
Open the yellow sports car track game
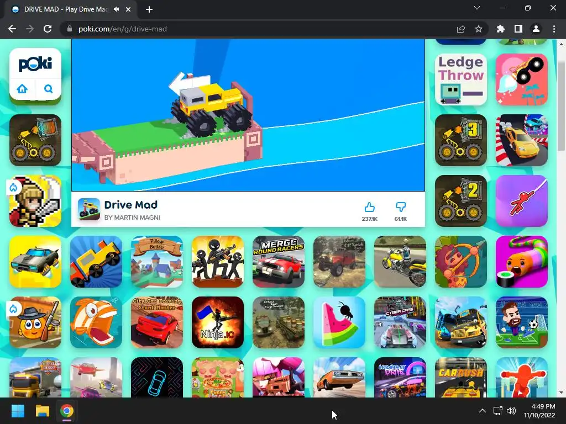522,140
